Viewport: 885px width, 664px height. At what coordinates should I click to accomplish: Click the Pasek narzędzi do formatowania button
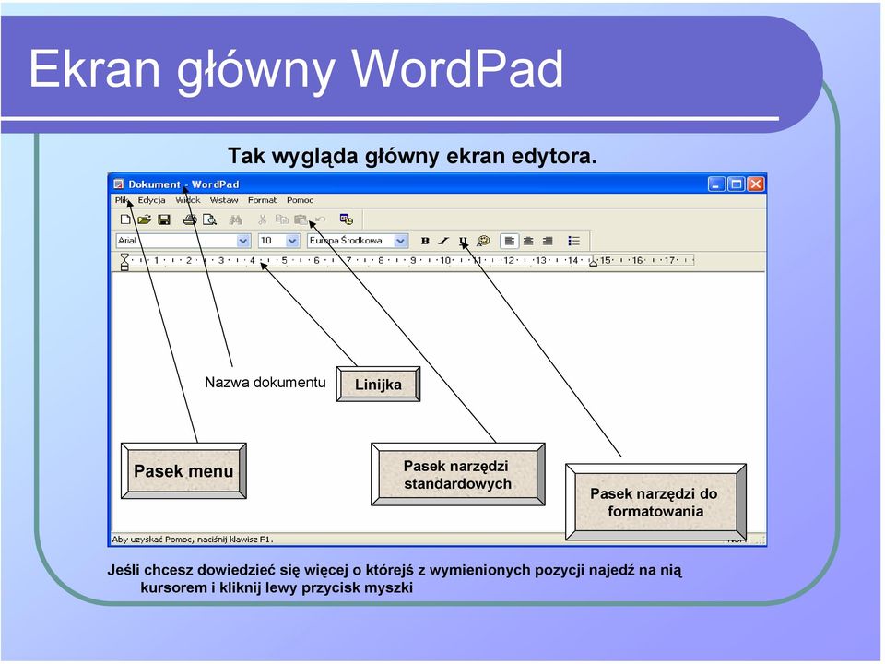point(655,502)
